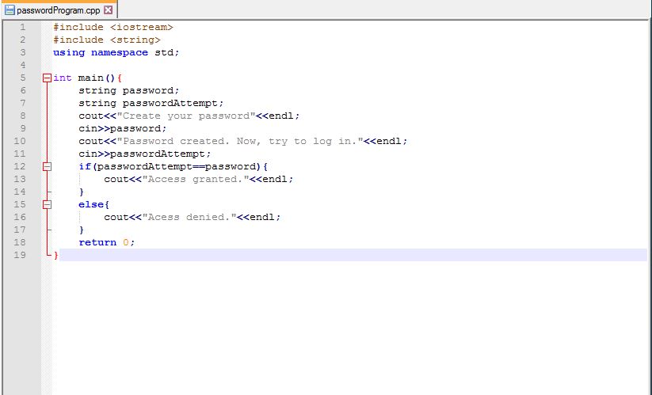Click line number 5 in the margin
The image size is (652, 395).
point(22,78)
